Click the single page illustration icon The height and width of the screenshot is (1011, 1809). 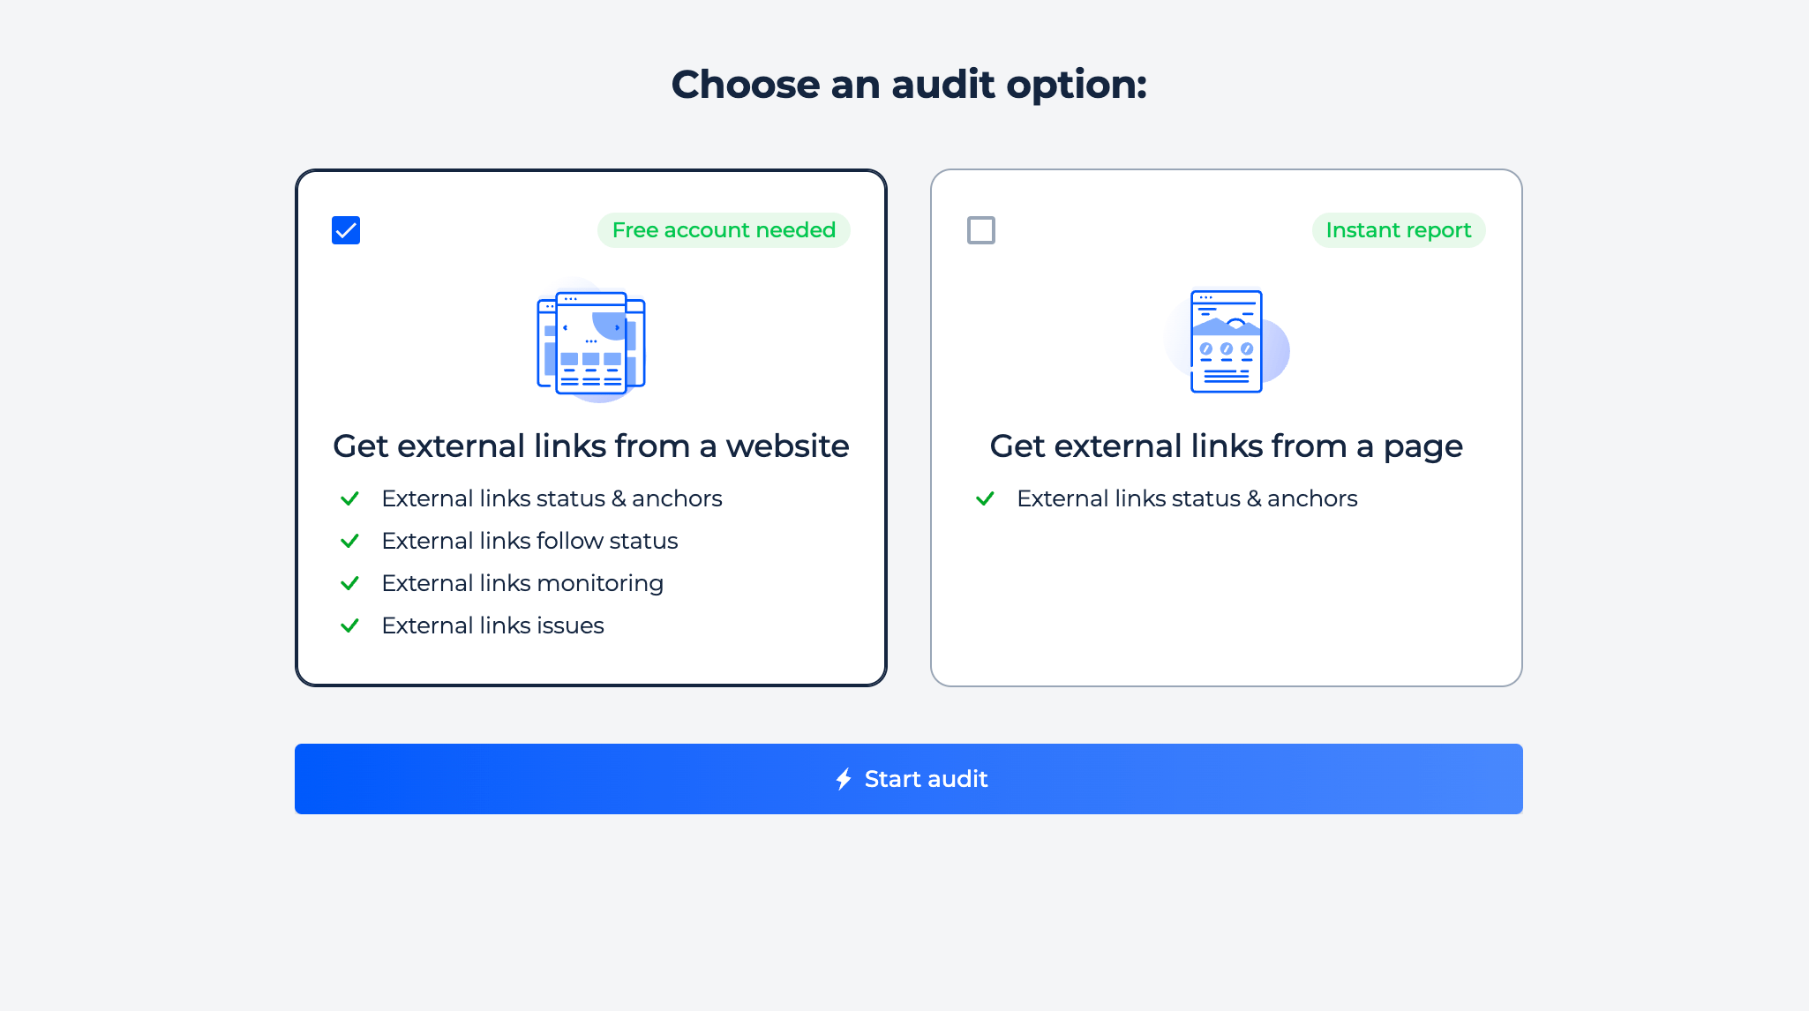point(1227,342)
